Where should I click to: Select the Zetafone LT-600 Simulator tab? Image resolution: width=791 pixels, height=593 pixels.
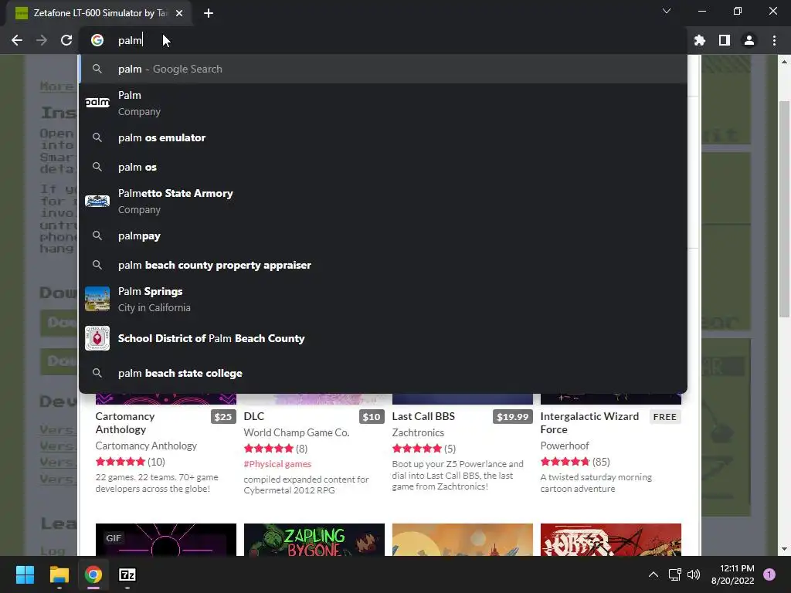(x=98, y=13)
